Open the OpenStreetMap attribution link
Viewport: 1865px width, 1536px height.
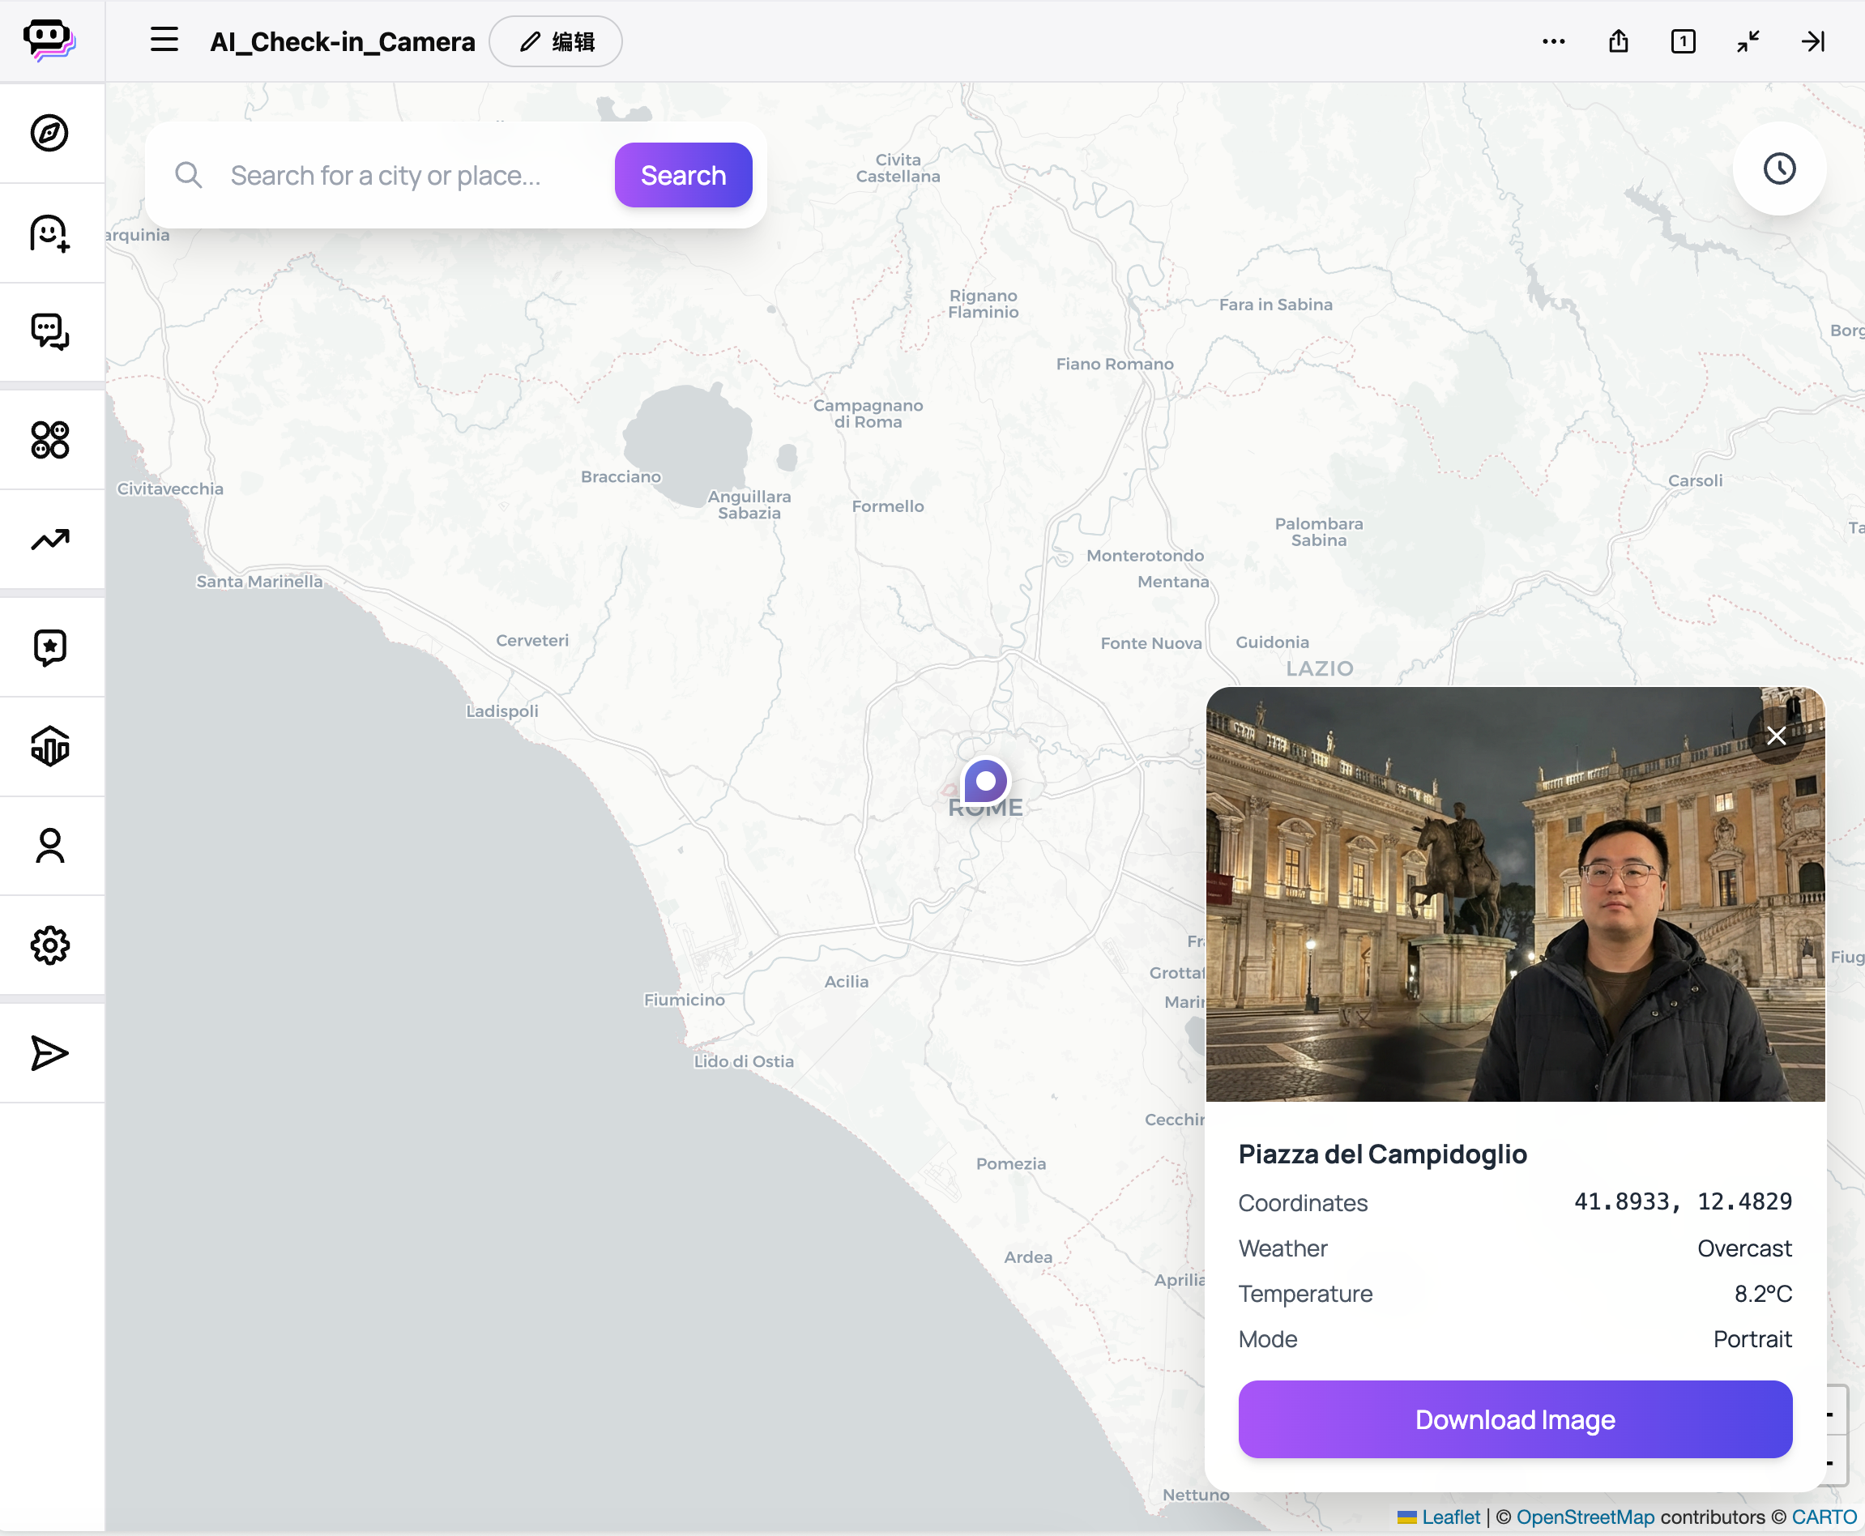click(x=1585, y=1517)
